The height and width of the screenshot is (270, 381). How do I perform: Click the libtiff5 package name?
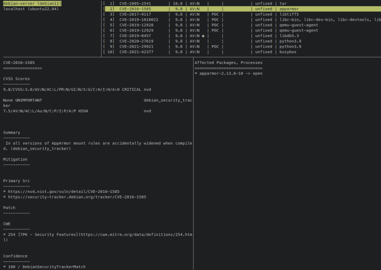point(289,14)
